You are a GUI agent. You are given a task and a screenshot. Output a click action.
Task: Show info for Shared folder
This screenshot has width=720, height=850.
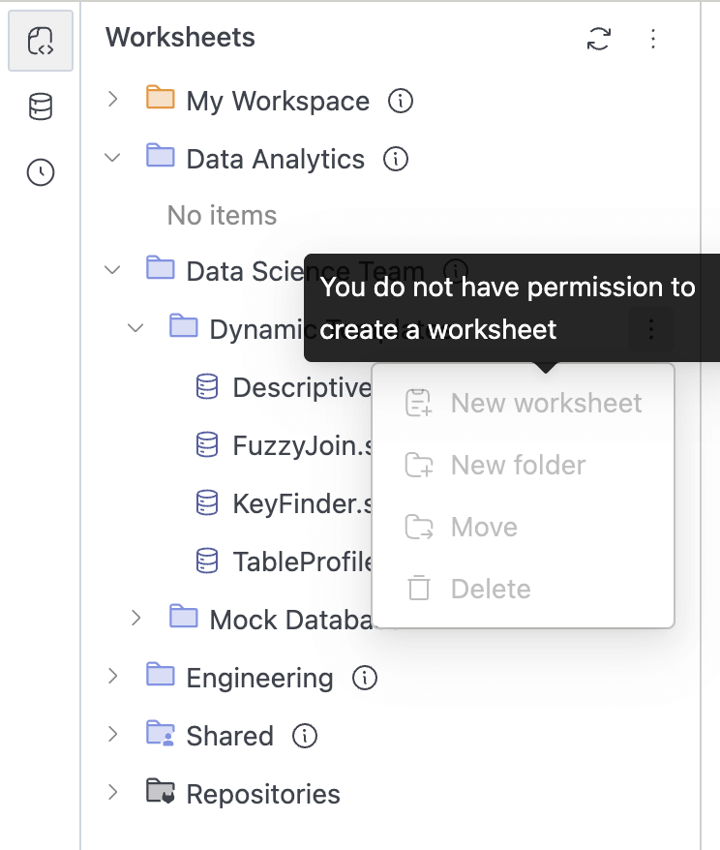(x=305, y=736)
